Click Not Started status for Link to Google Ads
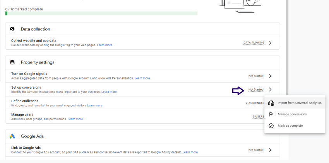 point(256,150)
